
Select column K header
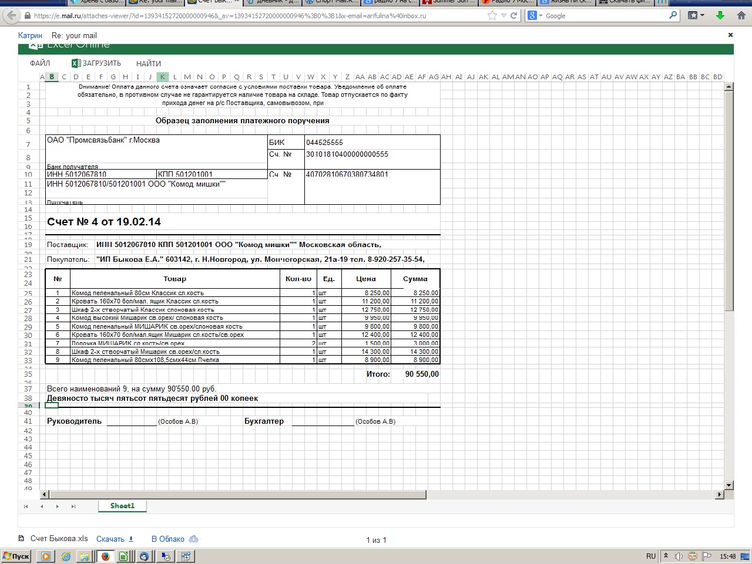tap(163, 77)
